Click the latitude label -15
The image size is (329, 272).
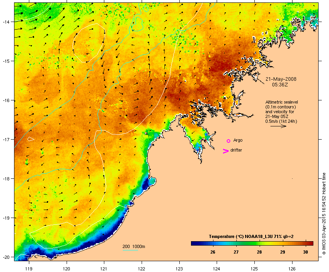coord(6,61)
